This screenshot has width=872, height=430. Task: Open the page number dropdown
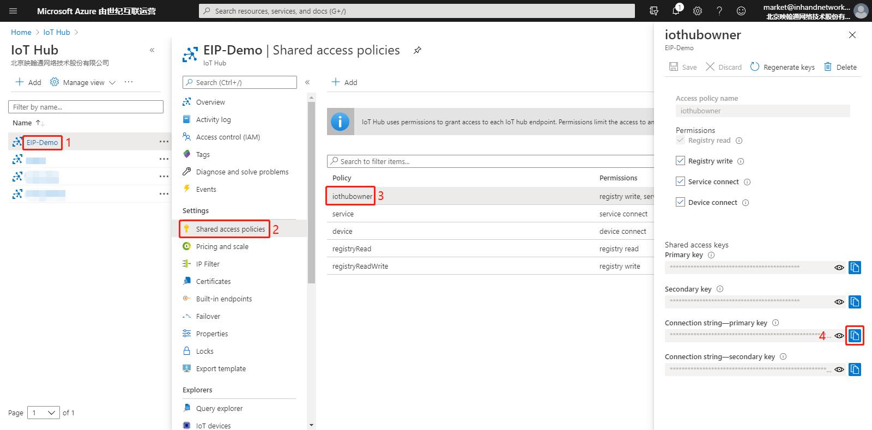coord(44,413)
